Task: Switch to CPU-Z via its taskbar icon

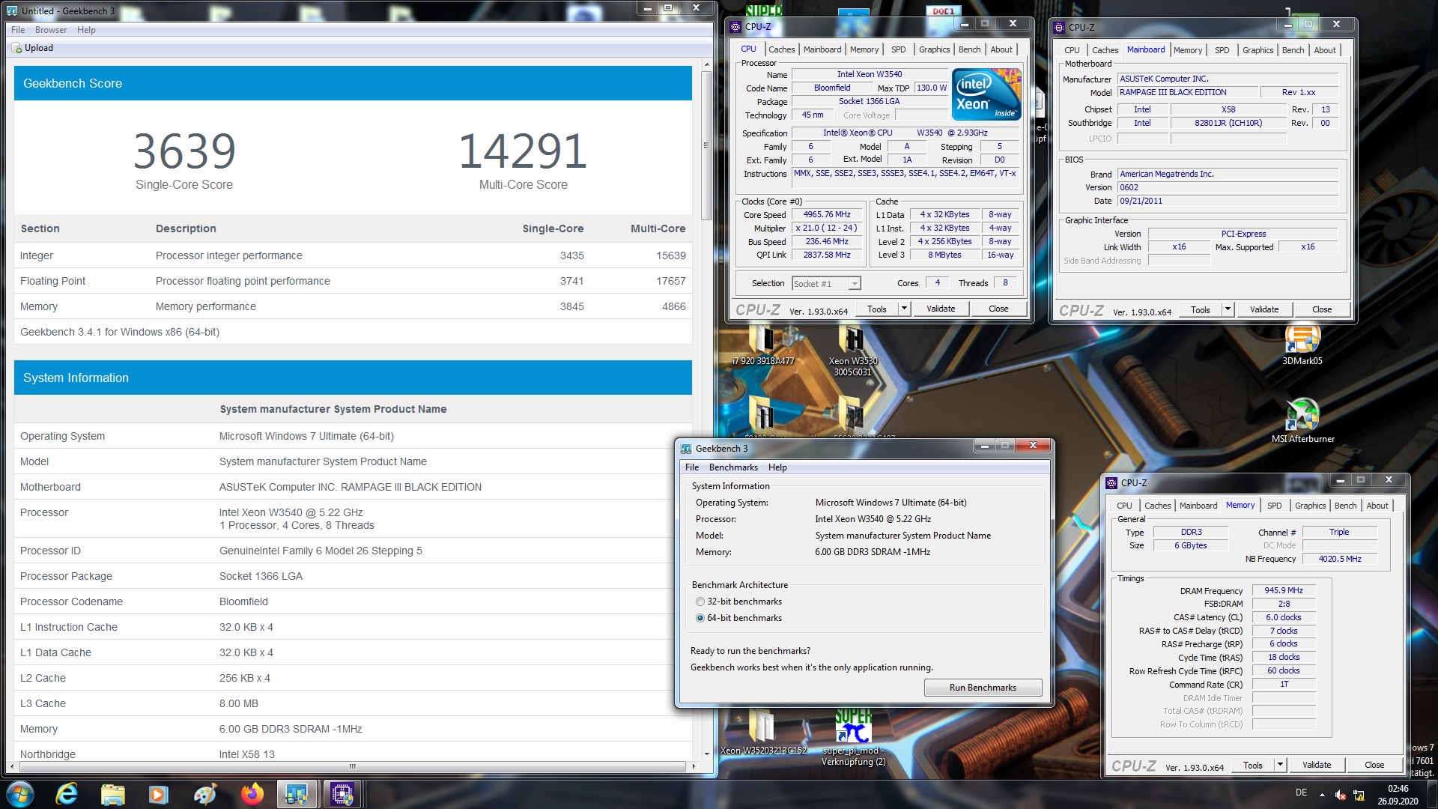Action: click(x=343, y=794)
